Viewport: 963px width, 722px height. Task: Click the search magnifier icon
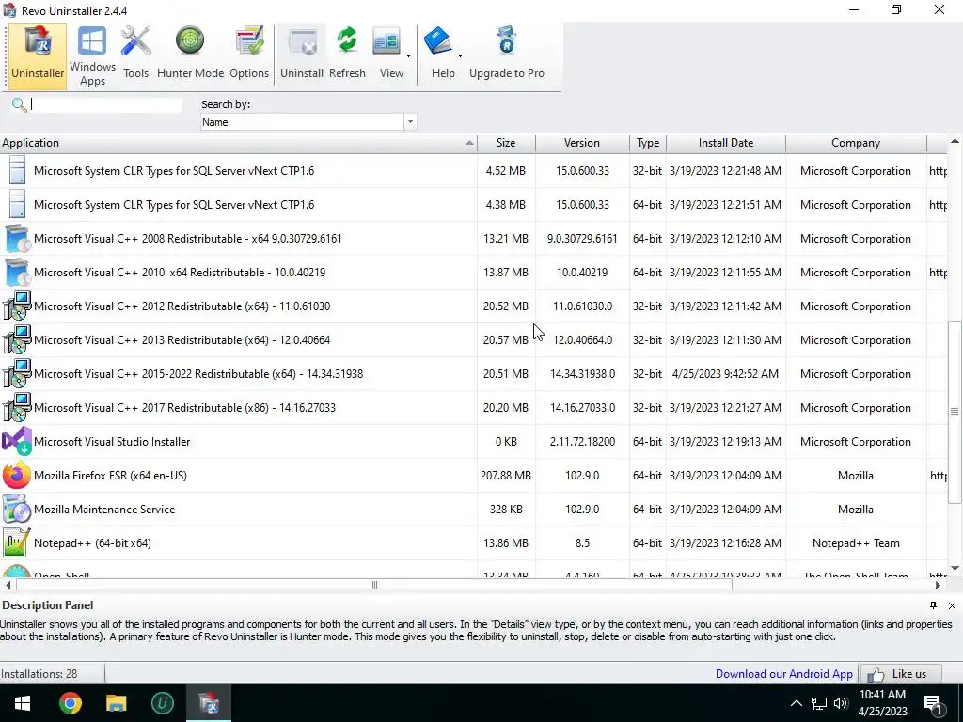tap(19, 105)
